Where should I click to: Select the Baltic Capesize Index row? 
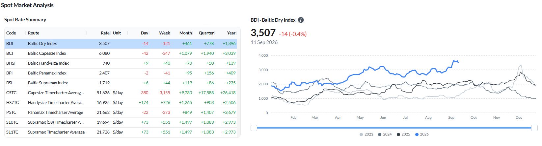coord(121,53)
